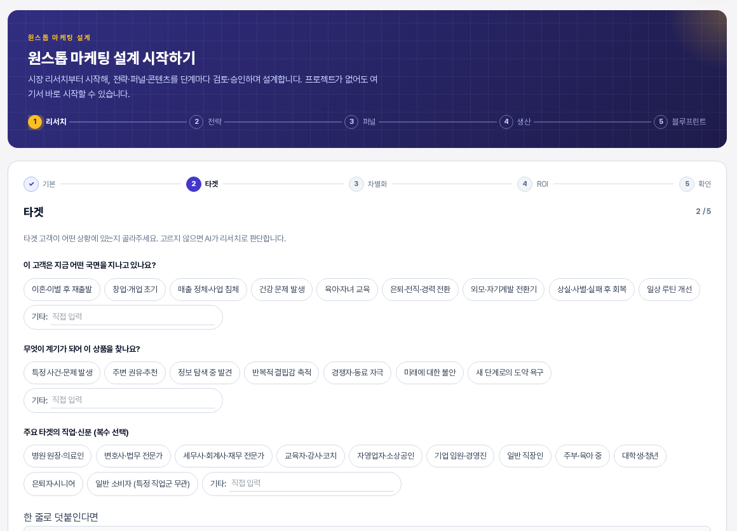Image resolution: width=737 pixels, height=531 pixels.
Task: Return to the completed 기본 step checkmark
Action: point(31,184)
